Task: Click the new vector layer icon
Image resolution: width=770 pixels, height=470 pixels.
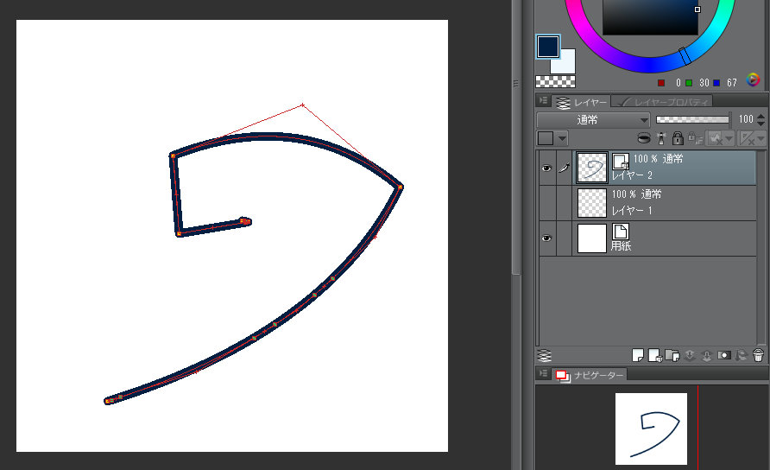Action: (x=653, y=355)
